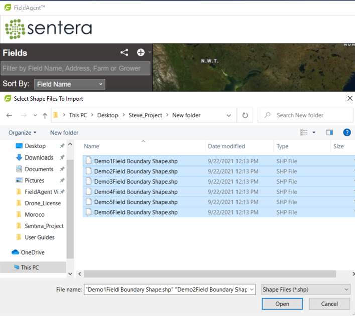Click the Filter by Field Name input
The height and width of the screenshot is (316, 355).
point(75,68)
